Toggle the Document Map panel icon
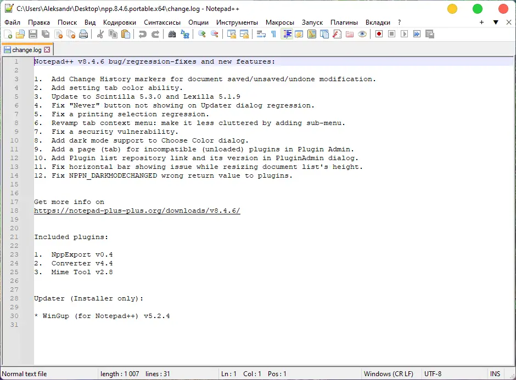Image resolution: width=516 pixels, height=380 pixels. (x=312, y=34)
